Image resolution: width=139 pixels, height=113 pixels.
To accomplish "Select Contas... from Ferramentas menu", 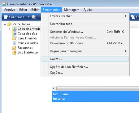I will click(x=85, y=59).
